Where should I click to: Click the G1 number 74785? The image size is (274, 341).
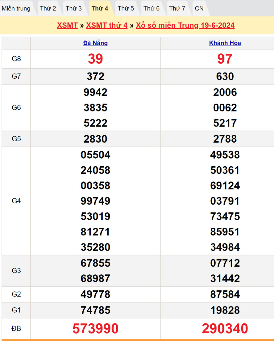click(95, 310)
